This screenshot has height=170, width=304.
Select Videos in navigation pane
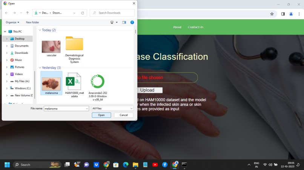(x=18, y=74)
